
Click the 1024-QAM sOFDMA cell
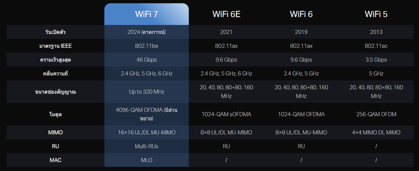[x=226, y=114]
